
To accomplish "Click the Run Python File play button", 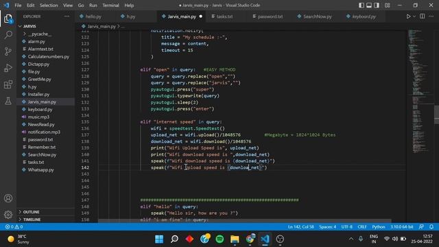I will coord(408,16).
